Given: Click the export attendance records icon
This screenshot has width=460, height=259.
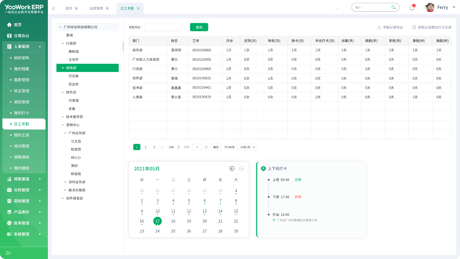Looking at the screenshot, I should [x=379, y=27].
